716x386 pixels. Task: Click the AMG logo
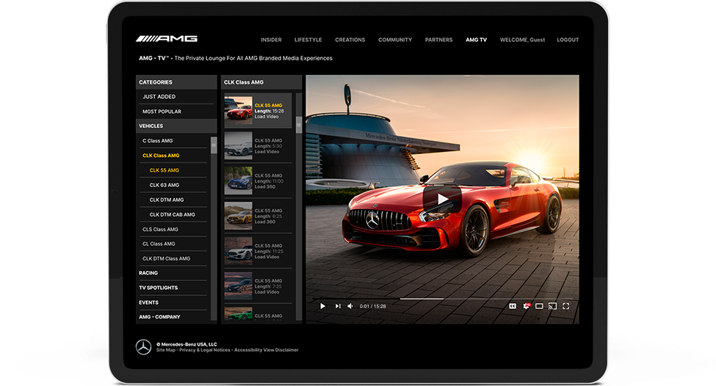167,39
